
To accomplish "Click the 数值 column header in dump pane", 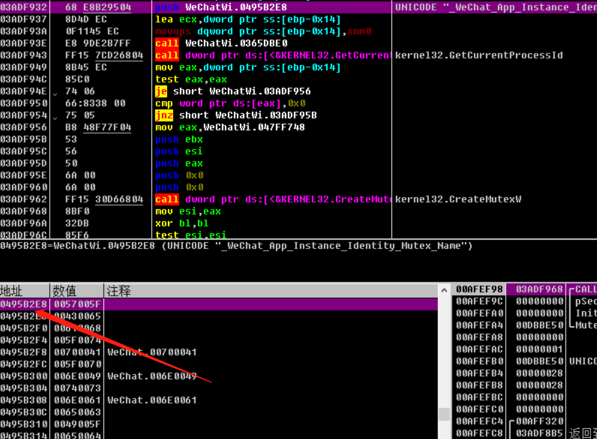I will coord(77,291).
